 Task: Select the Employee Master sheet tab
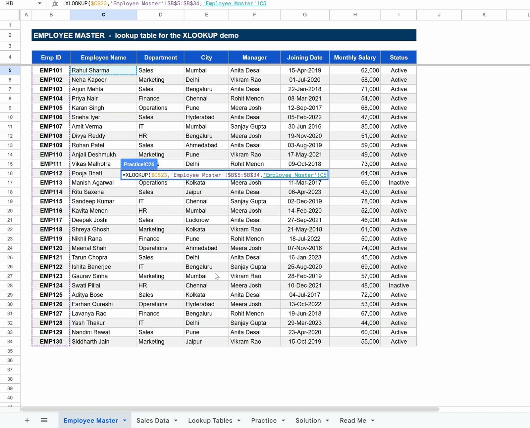[90, 420]
